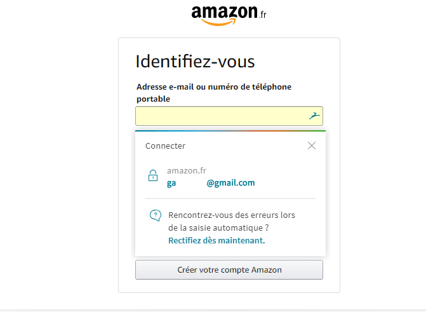Close the Connecter autofill popup
Viewport: 426px width, 312px height.
[x=312, y=146]
